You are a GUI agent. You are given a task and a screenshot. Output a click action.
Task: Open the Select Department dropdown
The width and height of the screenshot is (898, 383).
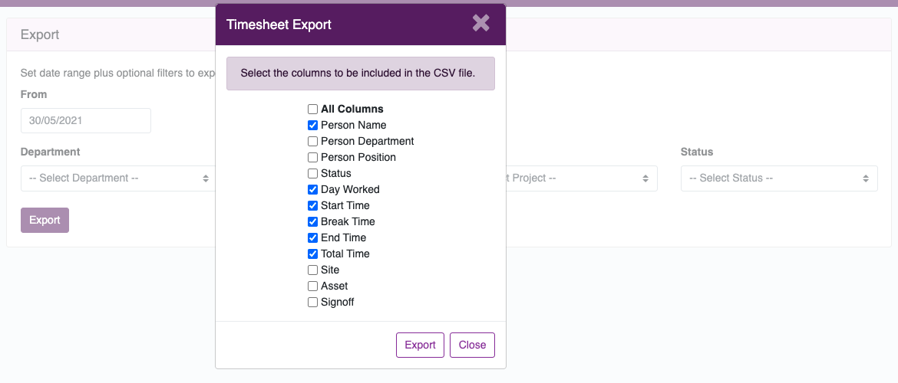118,178
